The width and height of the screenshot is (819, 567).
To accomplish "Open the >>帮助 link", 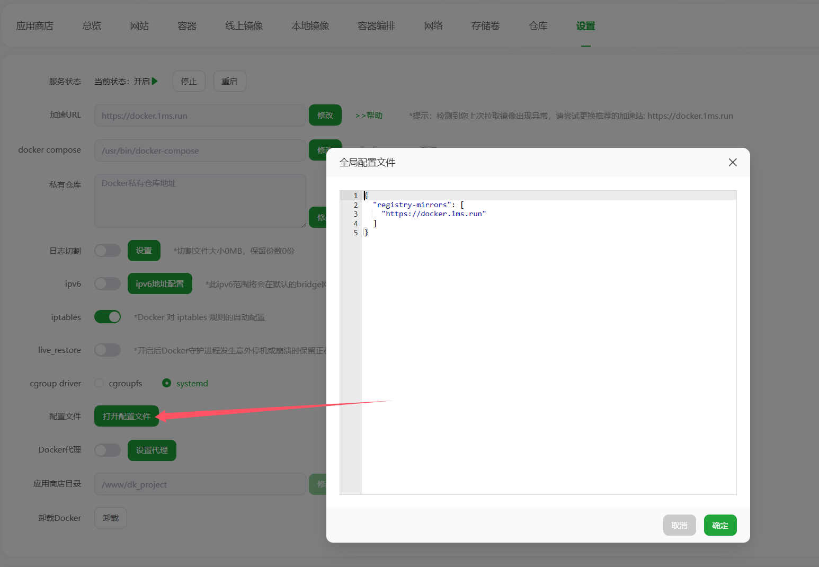I will (x=369, y=116).
